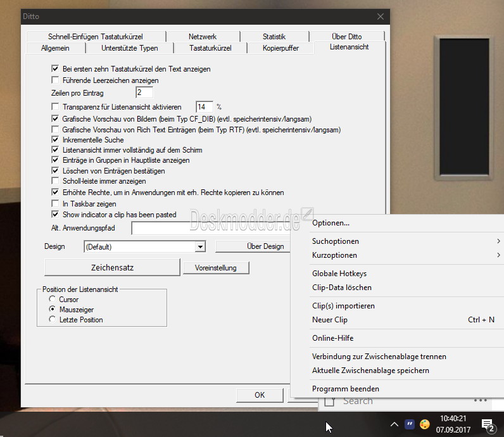The image size is (504, 437).
Task: Click the Zeilen pro Eintrag input field
Action: point(144,92)
